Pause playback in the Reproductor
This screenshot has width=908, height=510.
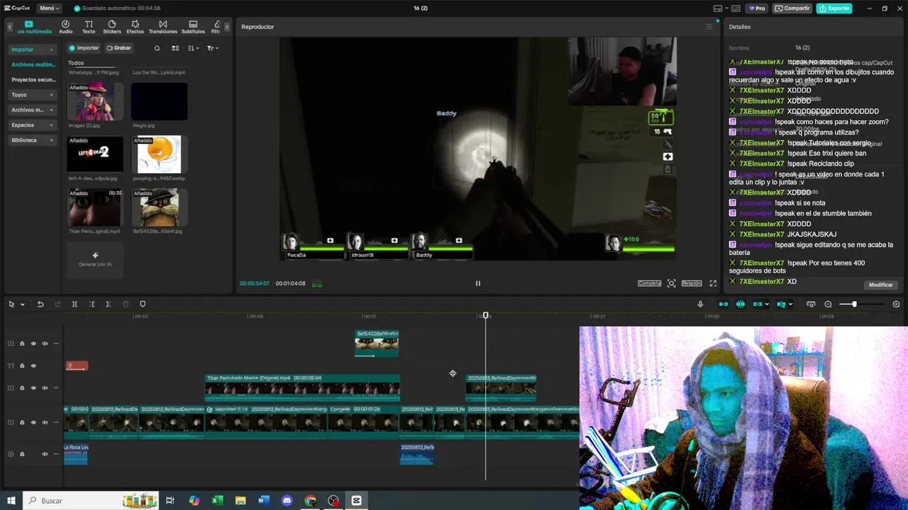tap(477, 283)
